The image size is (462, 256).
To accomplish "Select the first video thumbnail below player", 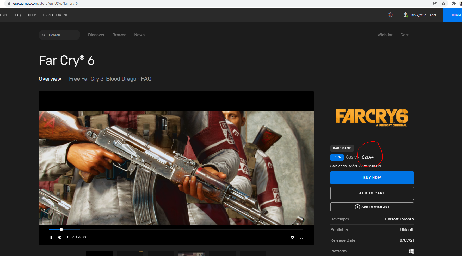I will click(x=99, y=253).
